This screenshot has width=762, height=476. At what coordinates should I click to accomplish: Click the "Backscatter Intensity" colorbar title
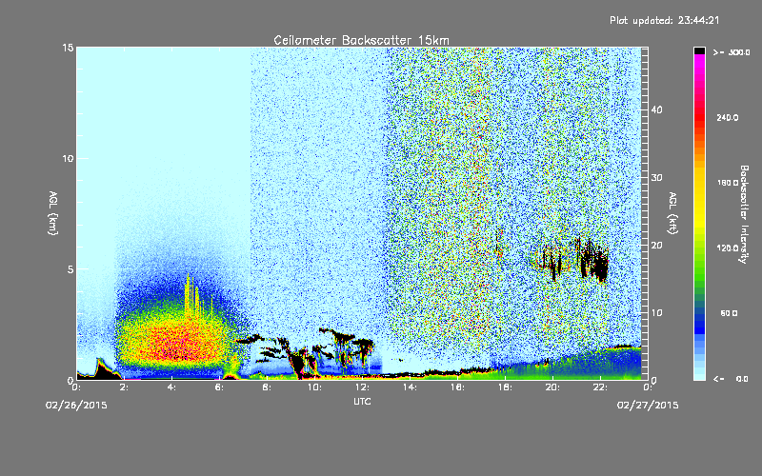point(743,214)
